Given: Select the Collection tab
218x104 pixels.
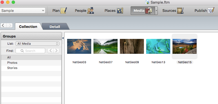Looking at the screenshot, I should [28, 26].
